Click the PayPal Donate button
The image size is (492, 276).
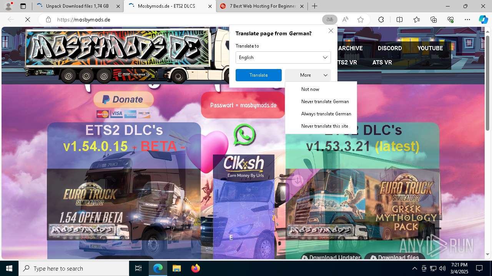pyautogui.click(x=123, y=100)
